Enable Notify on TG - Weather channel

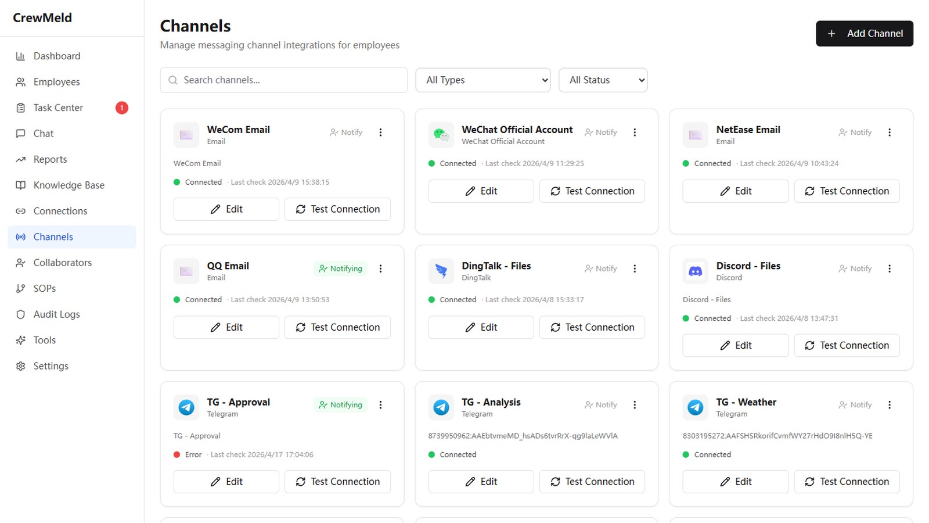(855, 405)
